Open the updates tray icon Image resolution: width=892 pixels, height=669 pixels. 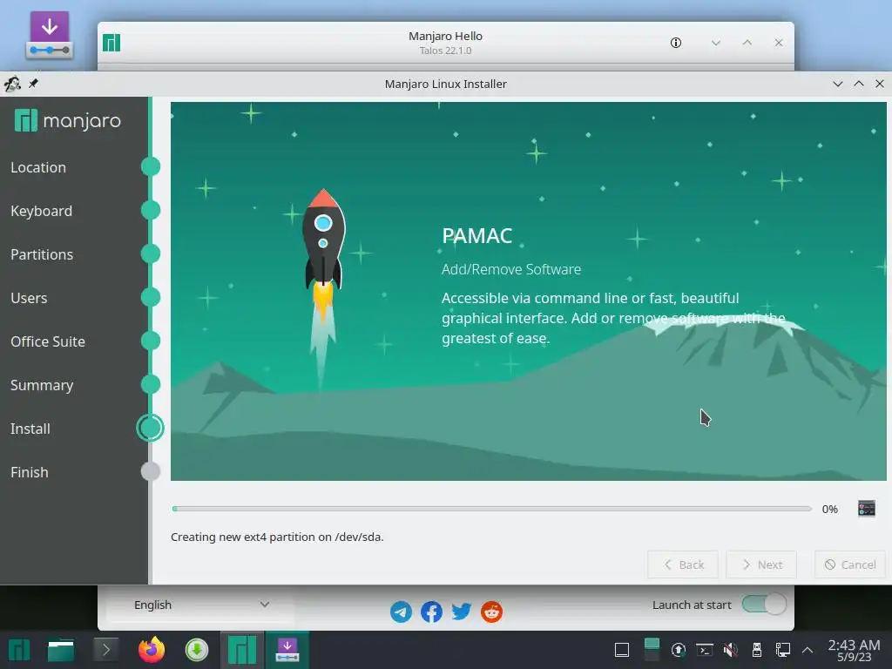678,650
